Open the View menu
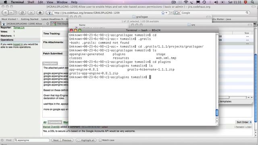The width and height of the screenshot is (258, 145). click(50, 2)
